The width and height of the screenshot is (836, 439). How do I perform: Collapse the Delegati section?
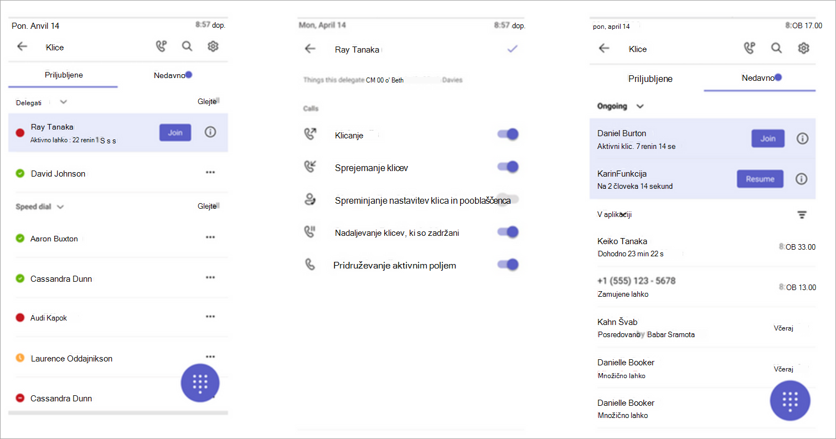tap(63, 102)
